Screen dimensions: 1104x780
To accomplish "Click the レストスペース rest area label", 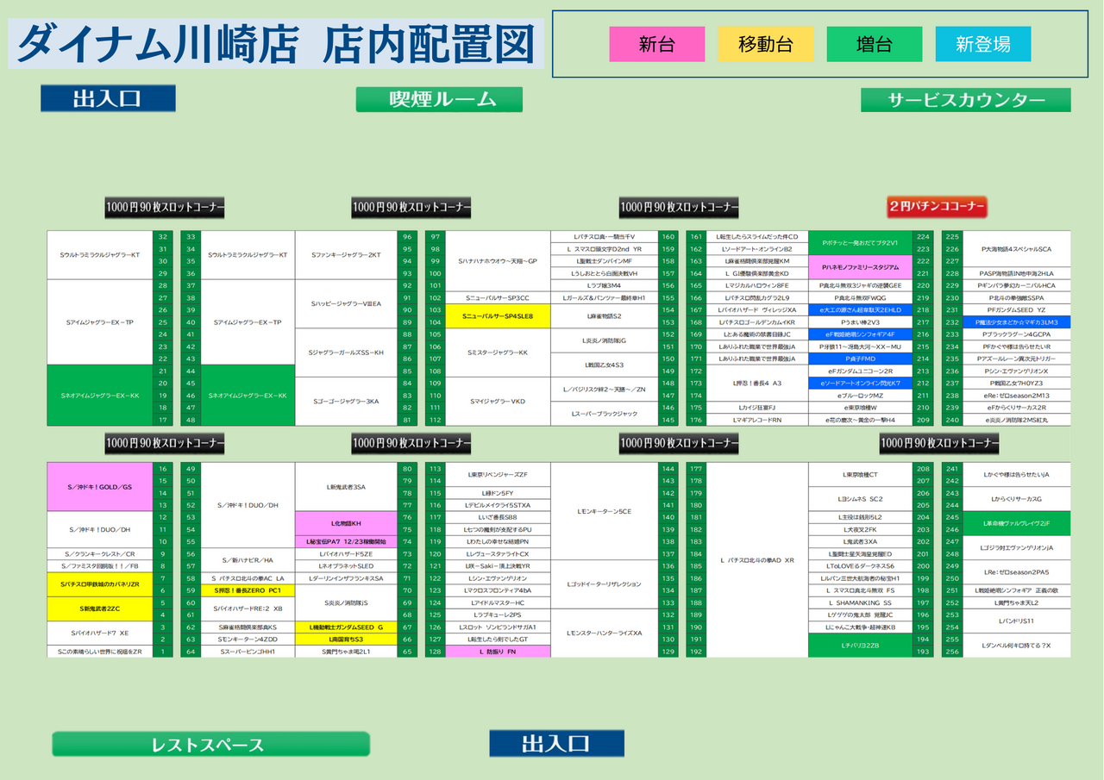I will point(210,745).
